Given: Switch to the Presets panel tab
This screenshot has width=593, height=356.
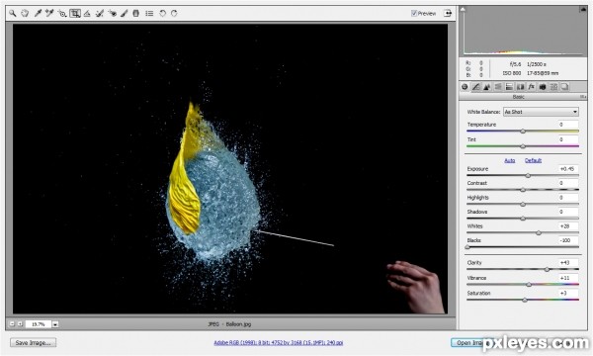Looking at the screenshot, I should tap(553, 87).
